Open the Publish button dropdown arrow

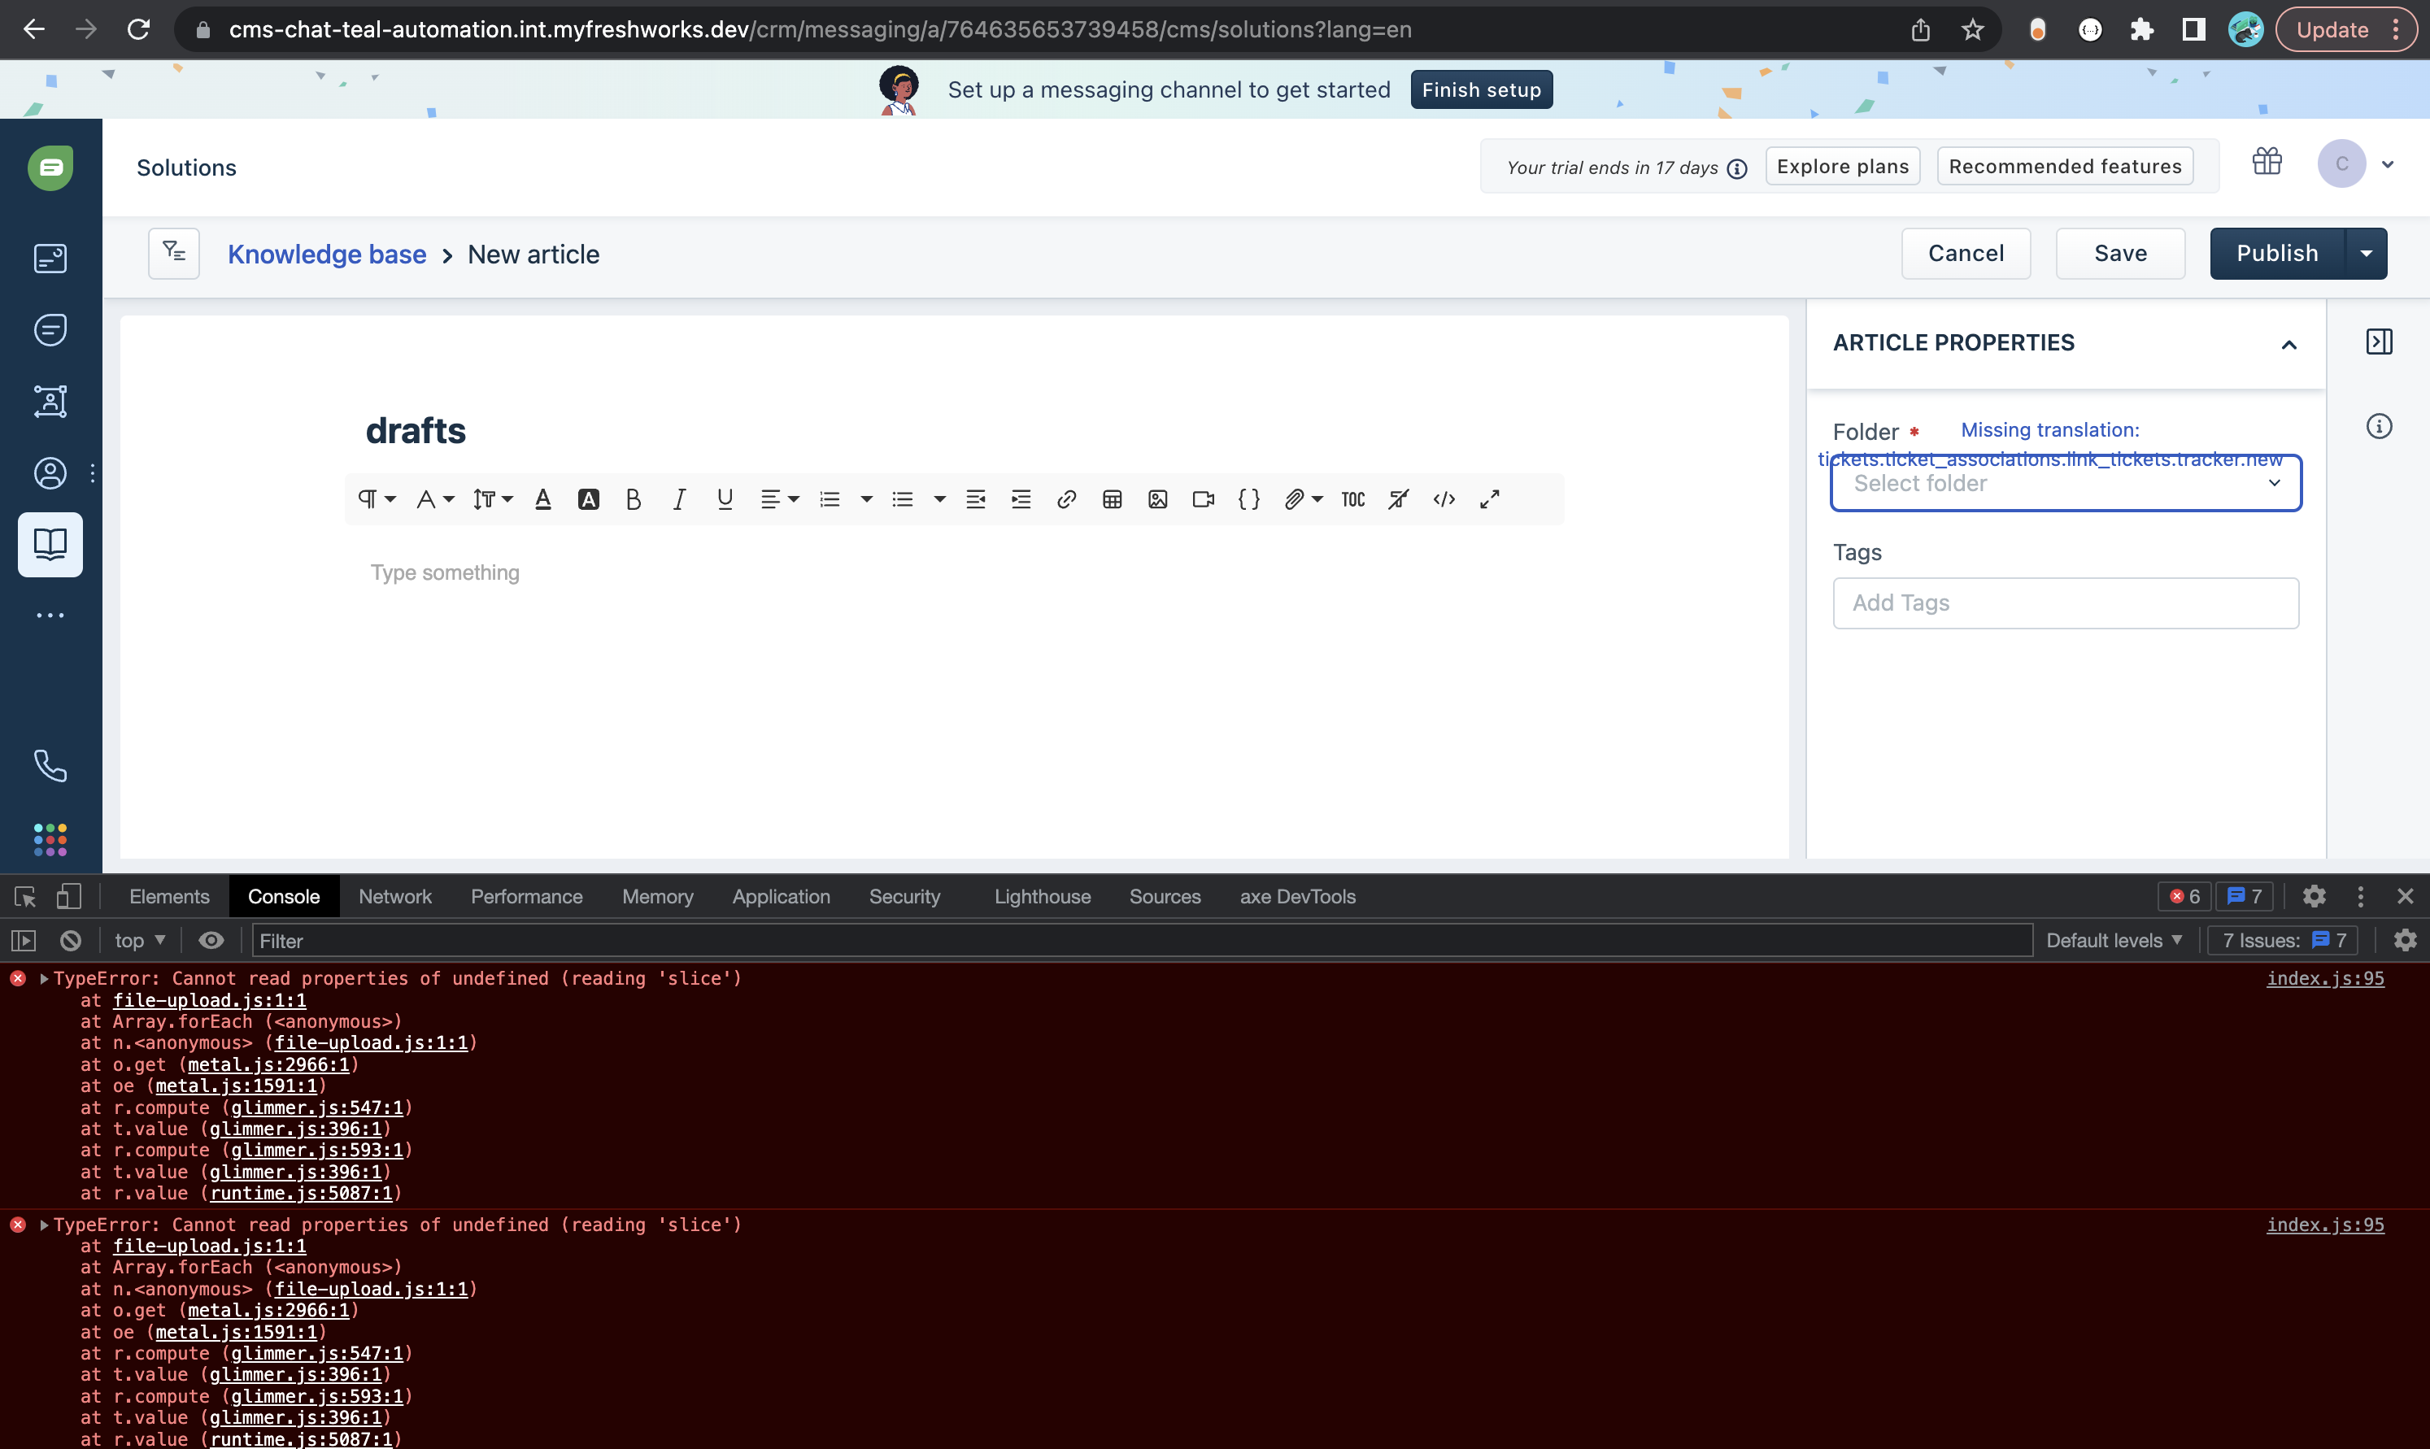2366,254
